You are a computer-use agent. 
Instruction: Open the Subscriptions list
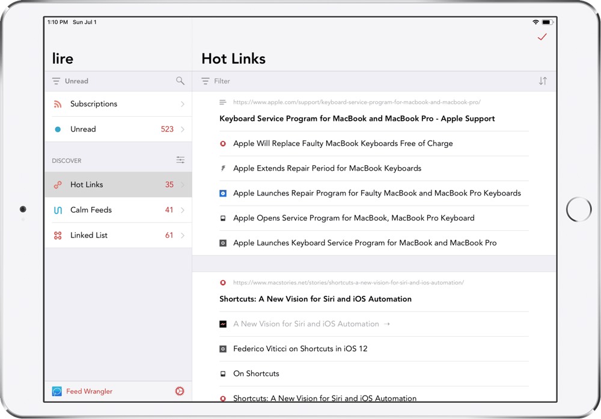(118, 104)
